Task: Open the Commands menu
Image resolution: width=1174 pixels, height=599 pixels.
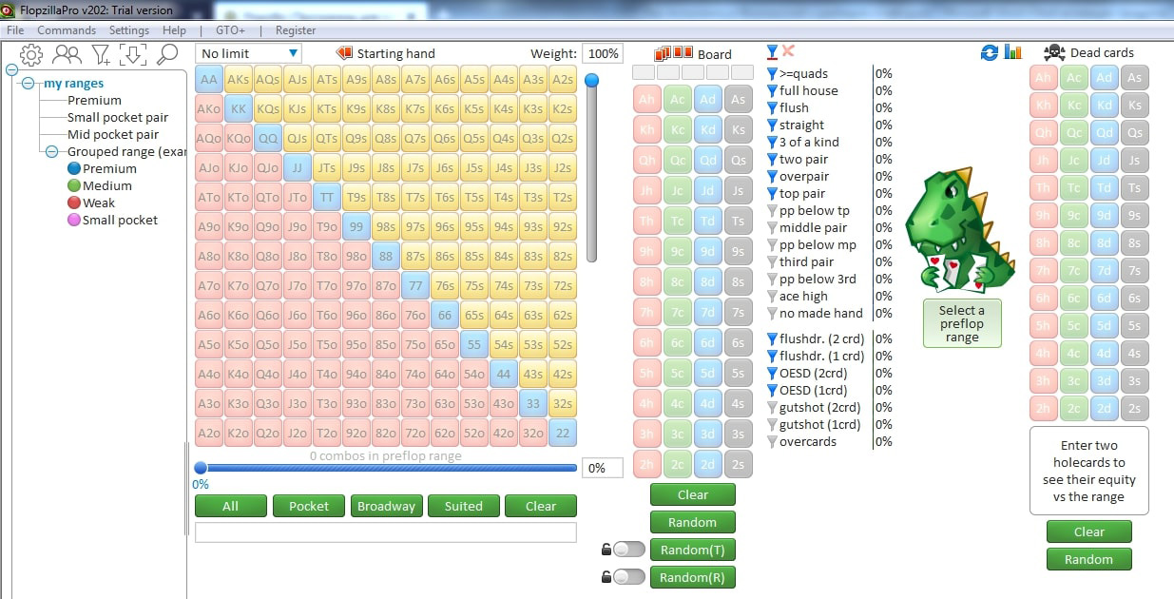Action: [x=67, y=30]
